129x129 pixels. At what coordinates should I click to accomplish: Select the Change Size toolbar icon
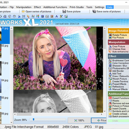pyautogui.click(x=24, y=16)
